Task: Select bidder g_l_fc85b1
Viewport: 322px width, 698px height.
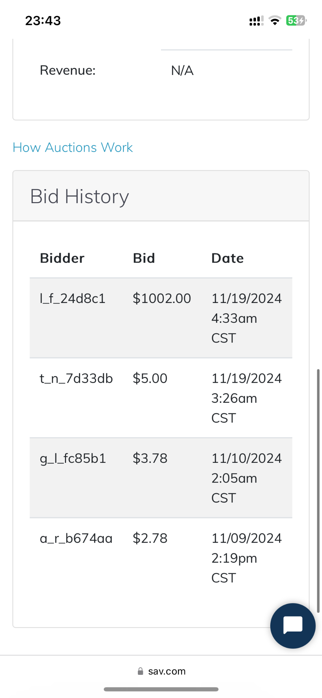Action: point(73,459)
